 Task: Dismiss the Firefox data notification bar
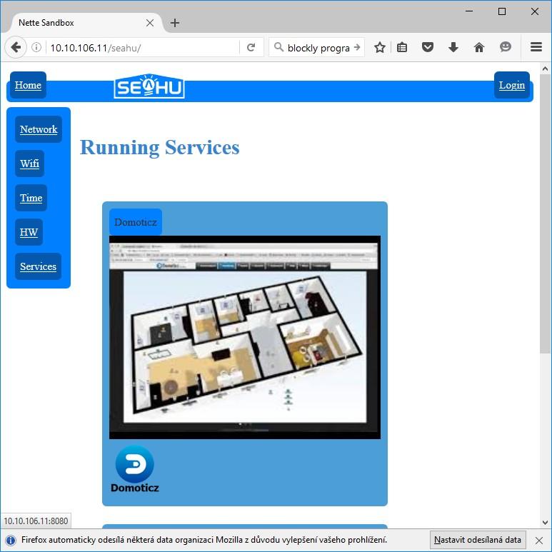point(538,540)
